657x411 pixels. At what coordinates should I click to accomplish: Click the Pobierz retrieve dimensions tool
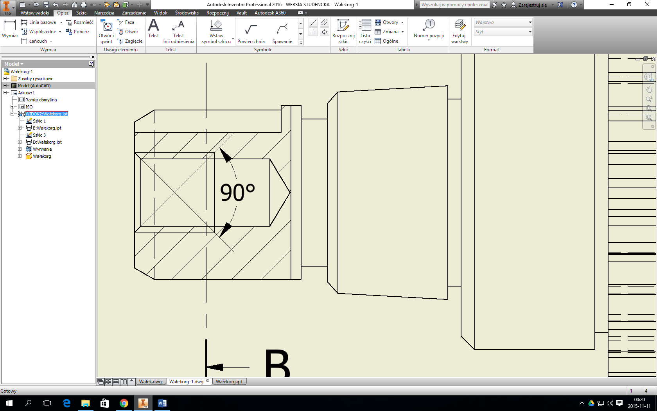click(77, 32)
